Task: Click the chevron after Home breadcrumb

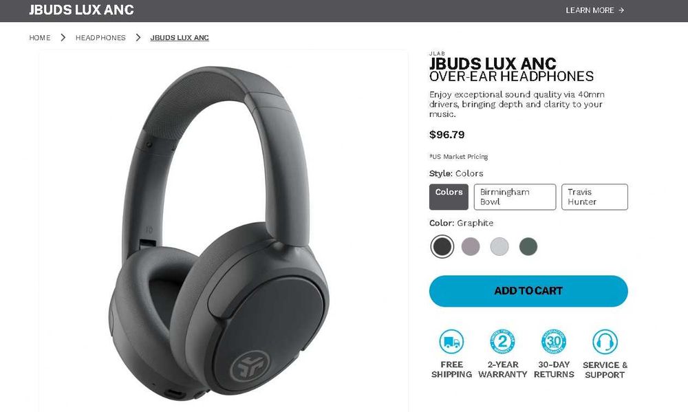Action: point(63,38)
